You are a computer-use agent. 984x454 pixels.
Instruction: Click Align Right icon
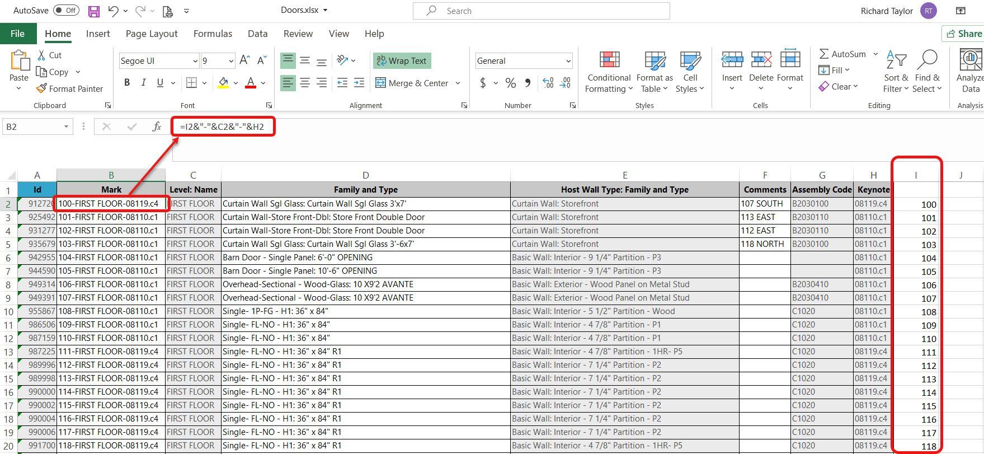[x=322, y=83]
